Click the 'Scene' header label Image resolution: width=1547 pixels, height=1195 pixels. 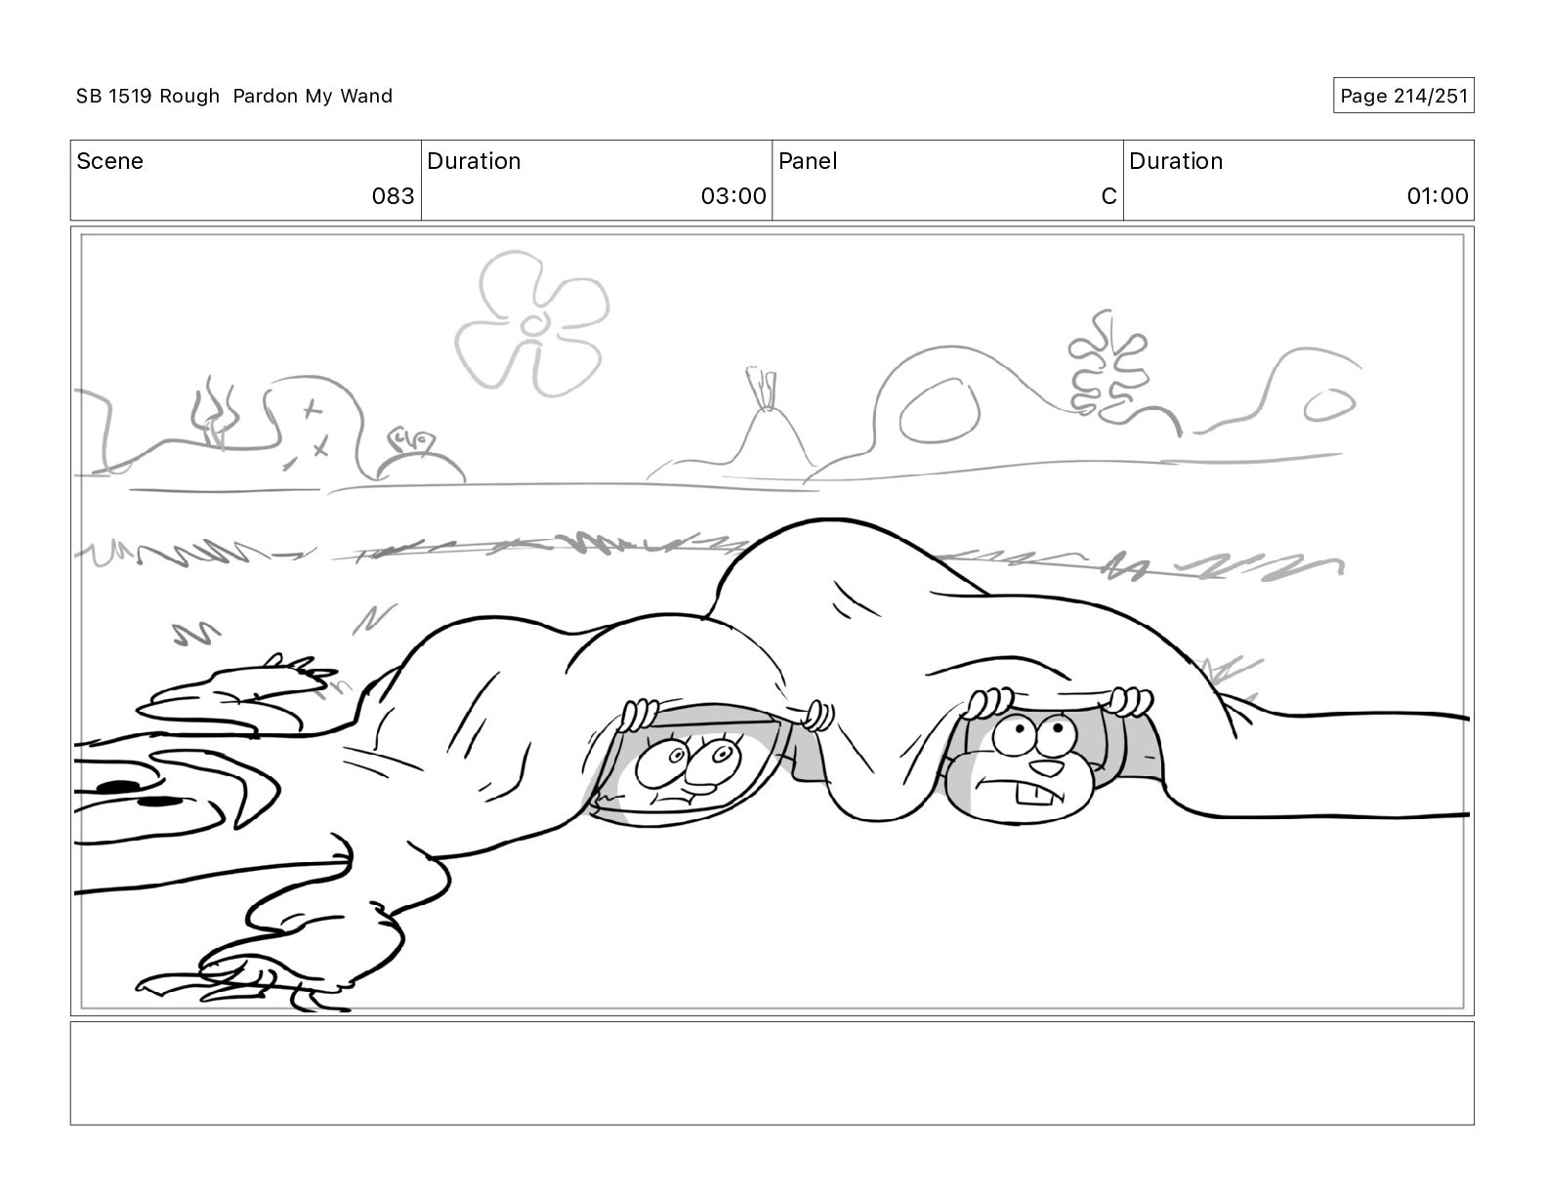coord(109,161)
